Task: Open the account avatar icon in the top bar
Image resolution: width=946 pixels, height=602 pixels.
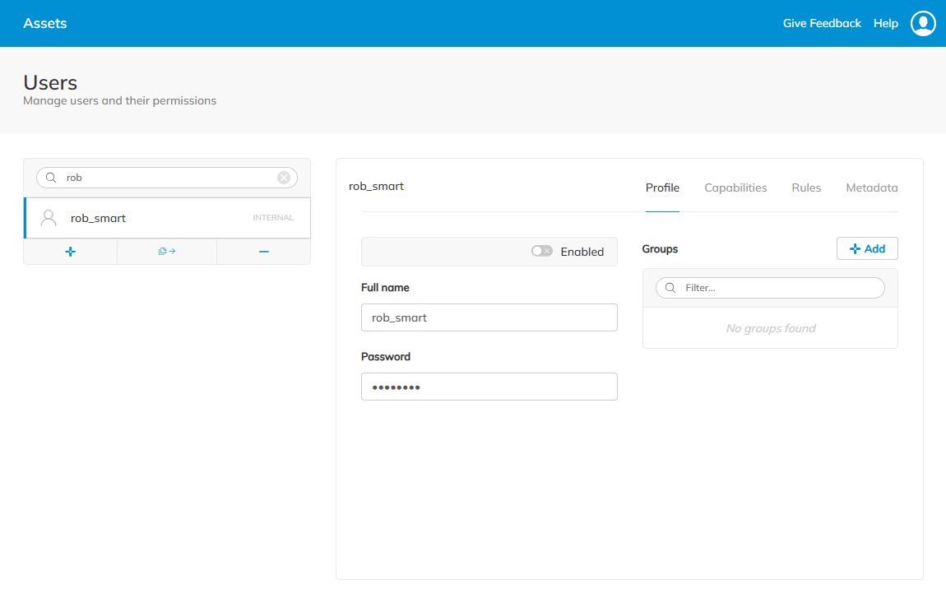Action: [x=923, y=23]
